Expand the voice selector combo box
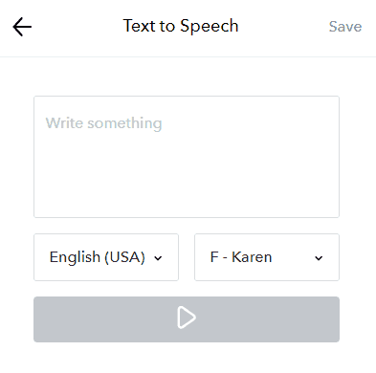This screenshot has width=376, height=373. (267, 257)
